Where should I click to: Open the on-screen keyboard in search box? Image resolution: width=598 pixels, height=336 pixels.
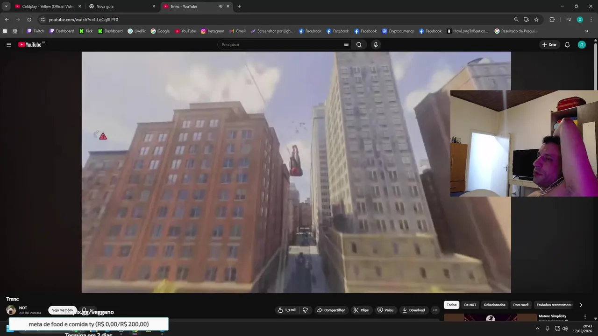pyautogui.click(x=346, y=45)
